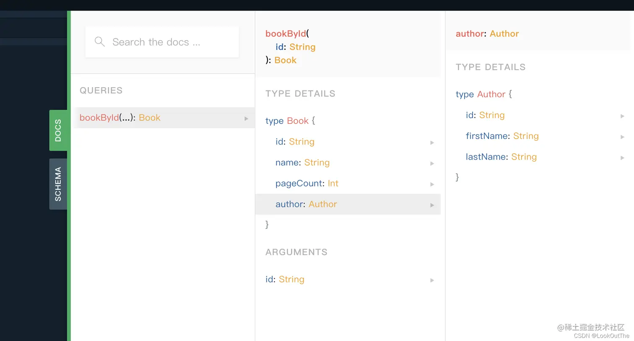Expand the id argument under ARGUMENTS
Image resolution: width=634 pixels, height=341 pixels.
click(x=432, y=280)
